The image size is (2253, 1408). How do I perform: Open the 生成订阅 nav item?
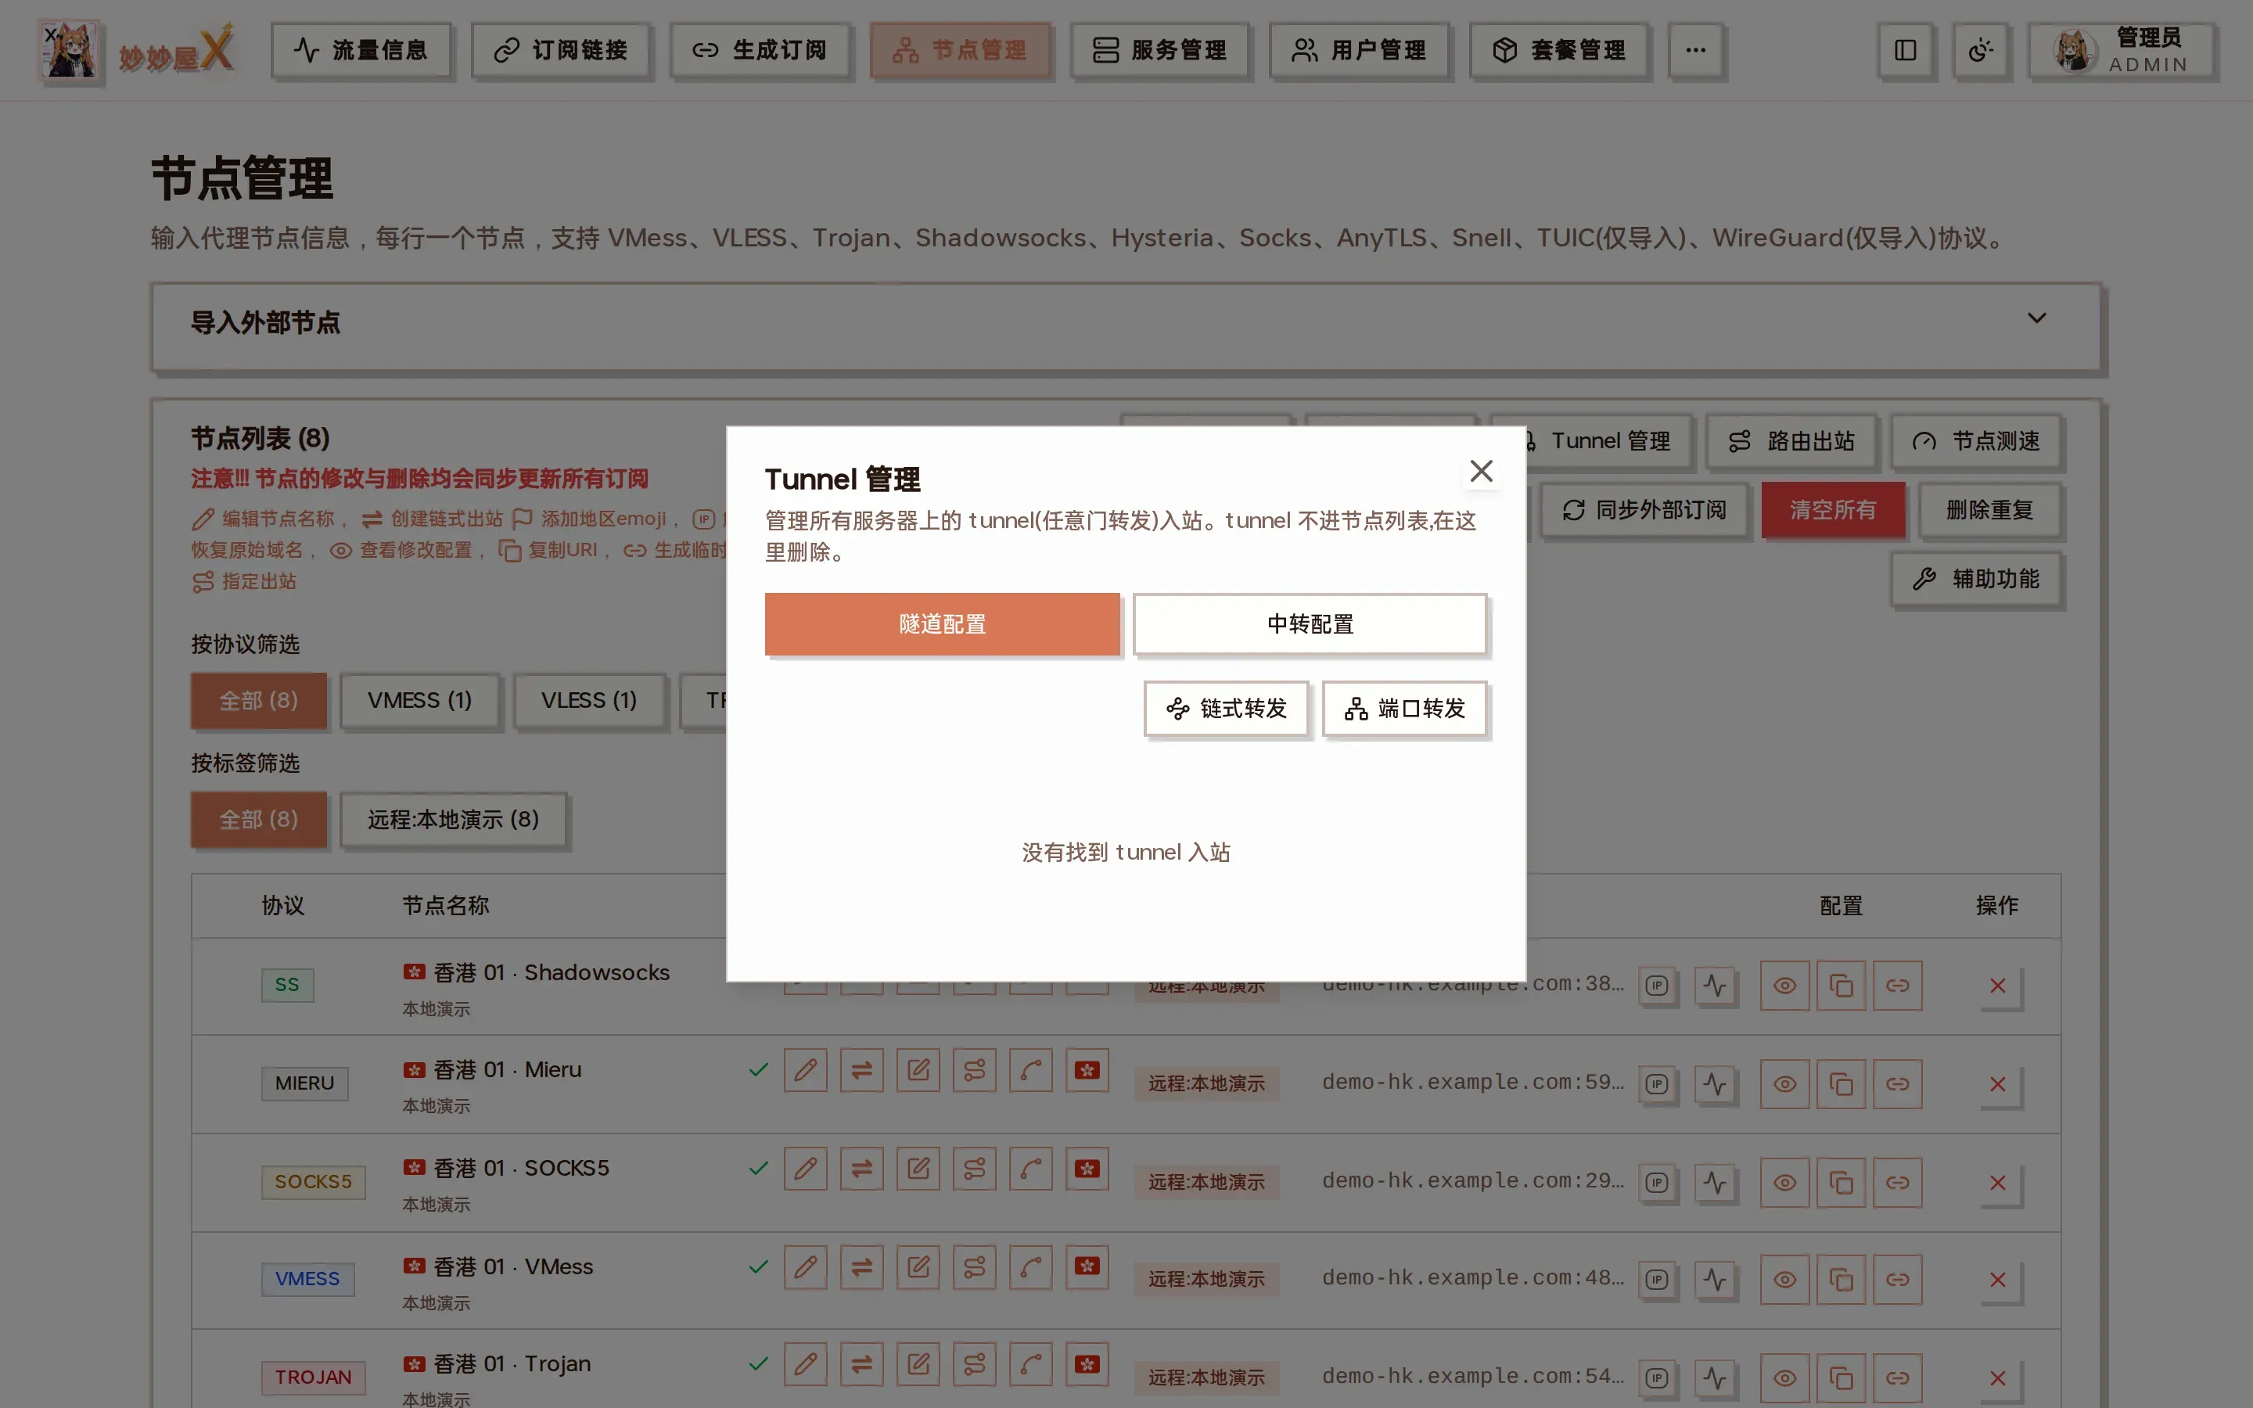click(760, 49)
